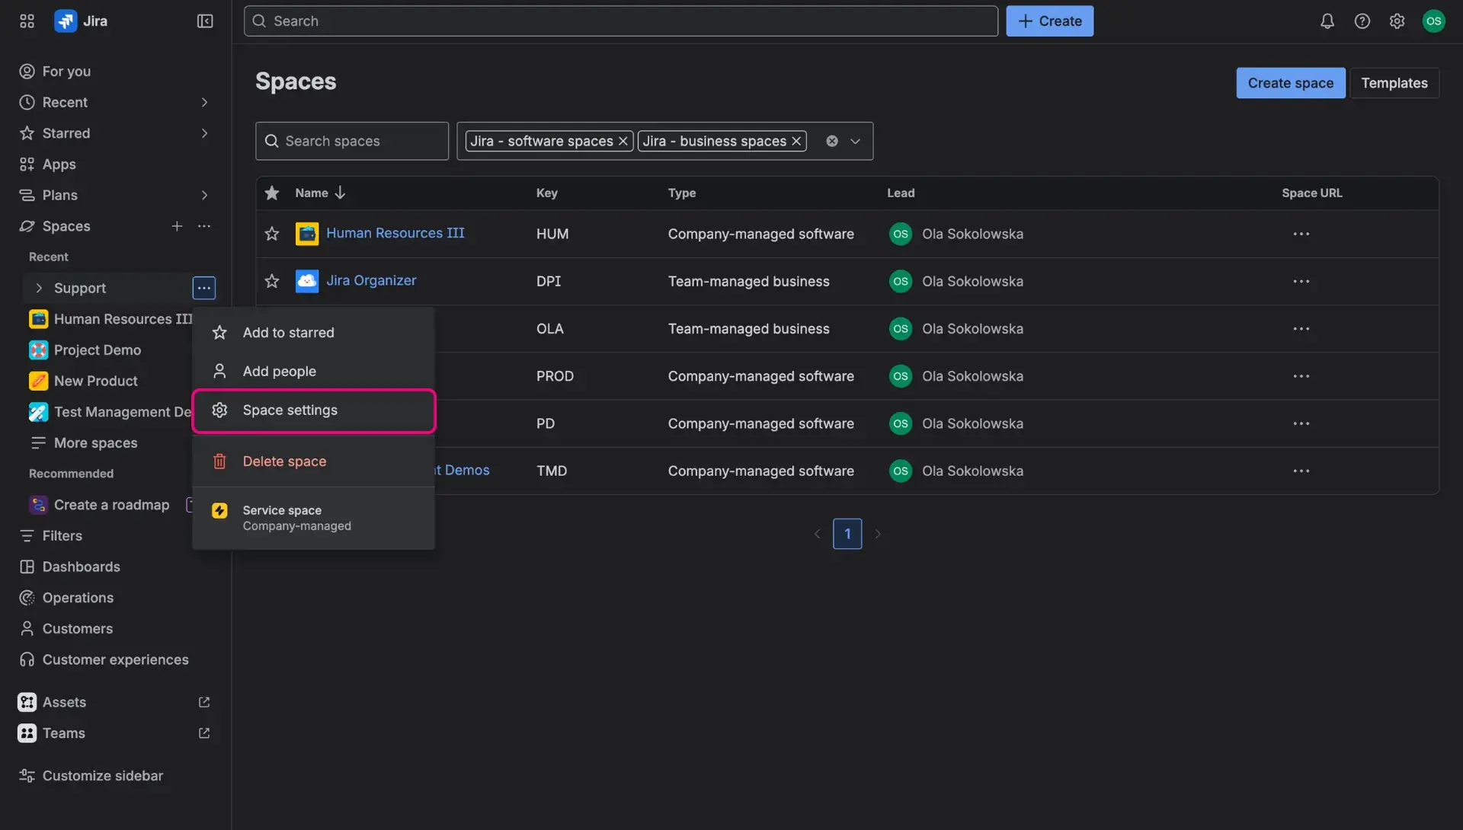Expand the Starred sidebar section
Viewport: 1463px width, 830px height.
(x=204, y=133)
